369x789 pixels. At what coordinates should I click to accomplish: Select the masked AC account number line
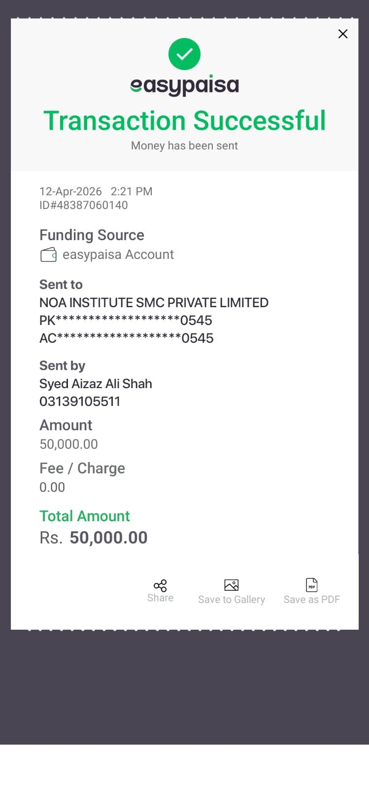pos(126,338)
